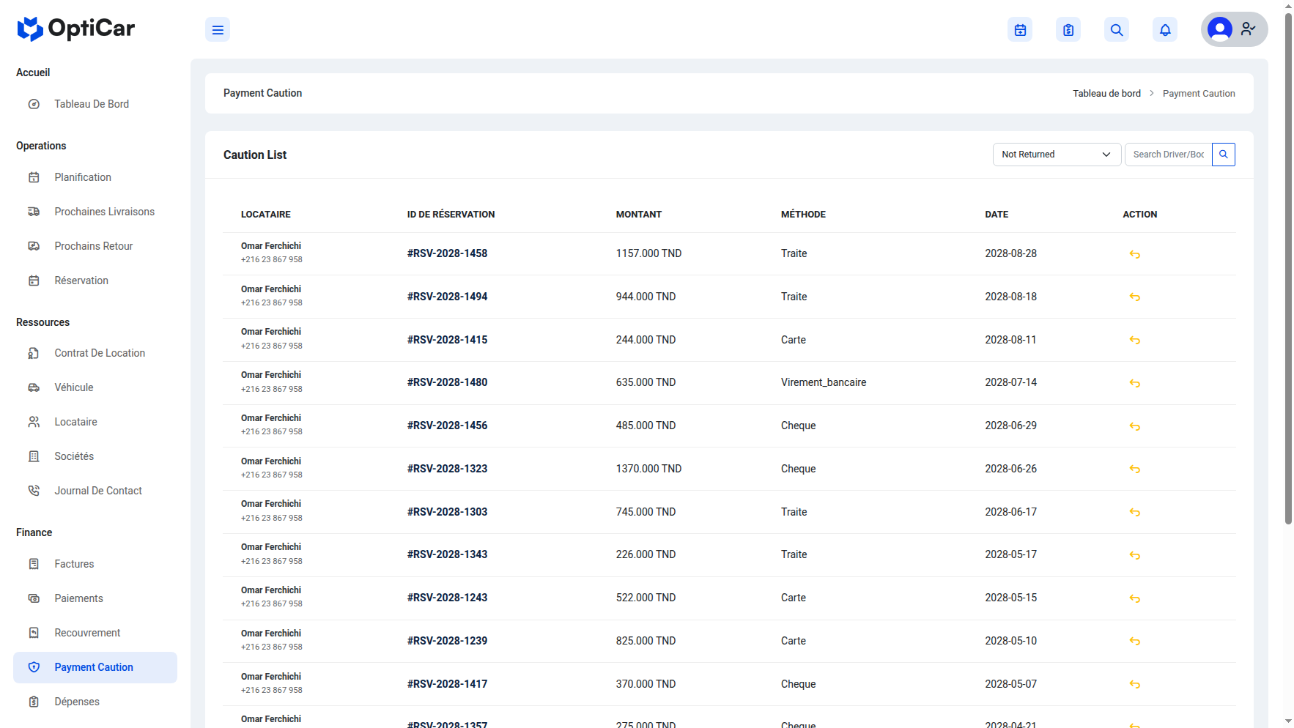
Task: Click return arrow for #RSV-2028-1456
Action: tap(1135, 426)
